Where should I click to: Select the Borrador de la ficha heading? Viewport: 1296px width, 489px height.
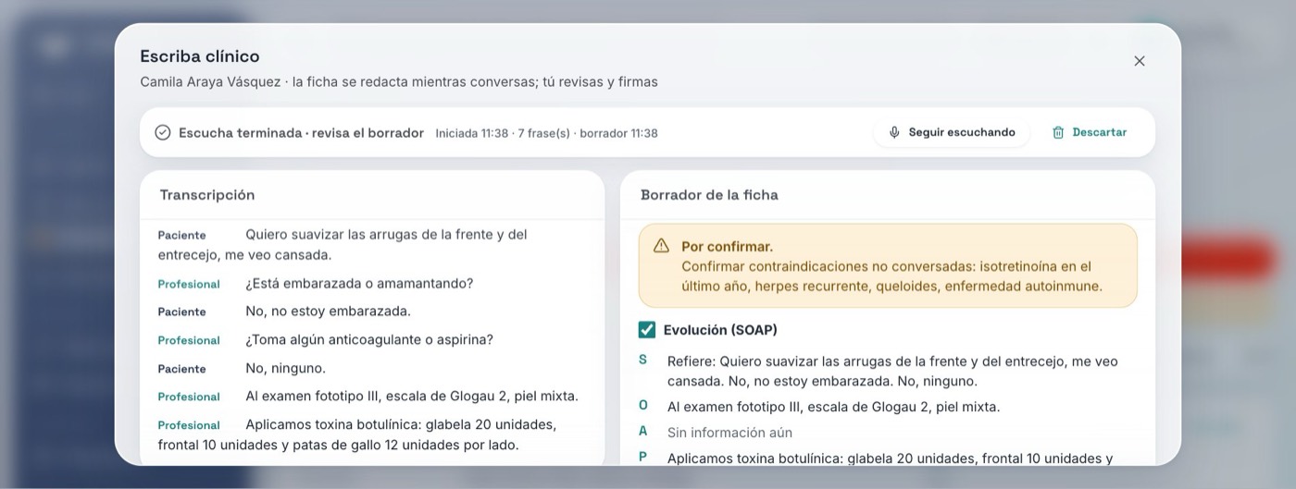tap(709, 195)
